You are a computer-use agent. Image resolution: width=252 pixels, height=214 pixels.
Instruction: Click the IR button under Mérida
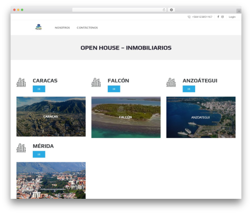point(39,154)
